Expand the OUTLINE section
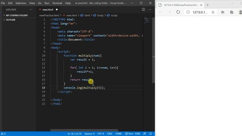 pos(11,20)
